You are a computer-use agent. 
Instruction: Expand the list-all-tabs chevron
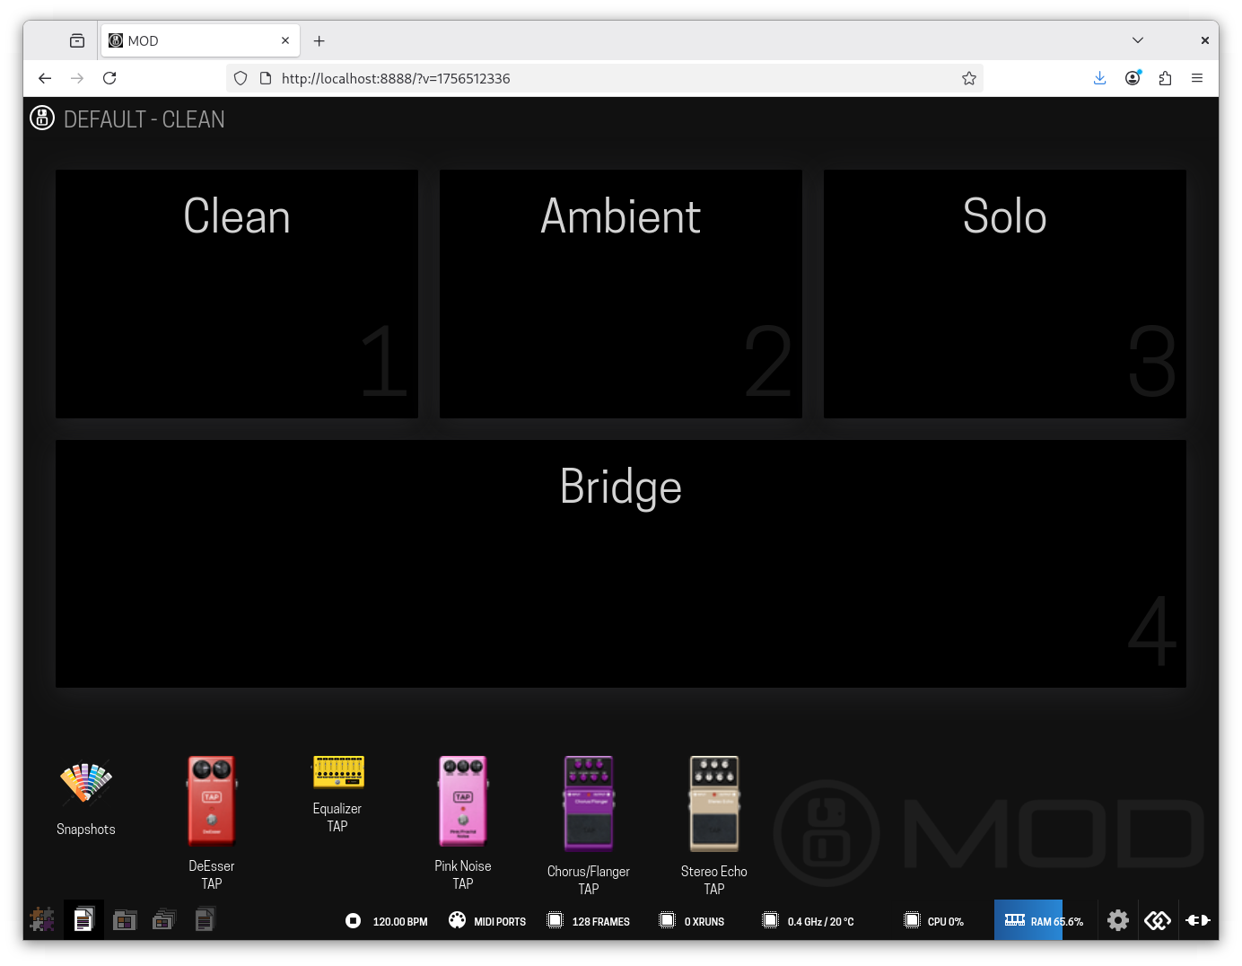tap(1138, 40)
